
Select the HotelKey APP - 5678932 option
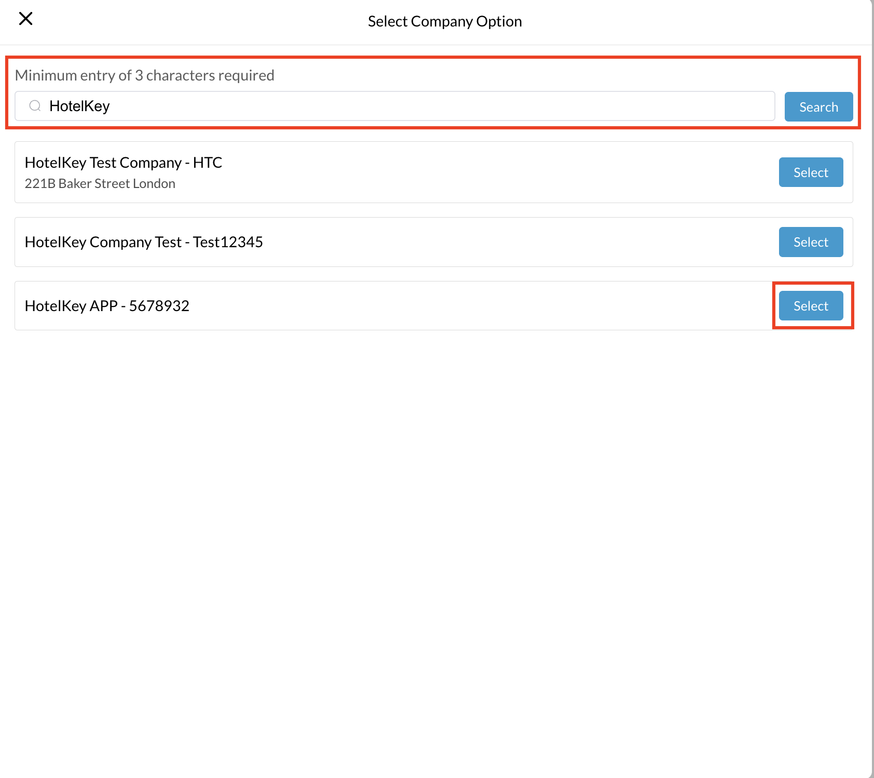click(x=810, y=306)
